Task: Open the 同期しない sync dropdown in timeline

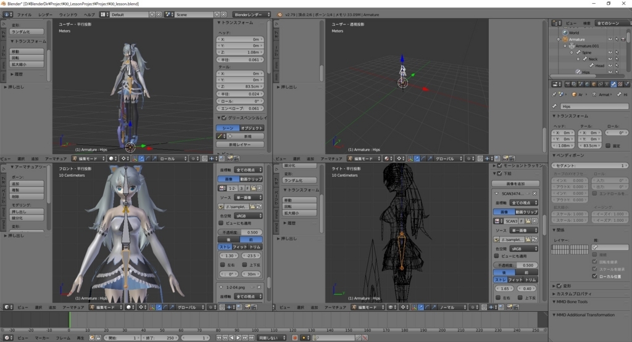Action: (272, 338)
